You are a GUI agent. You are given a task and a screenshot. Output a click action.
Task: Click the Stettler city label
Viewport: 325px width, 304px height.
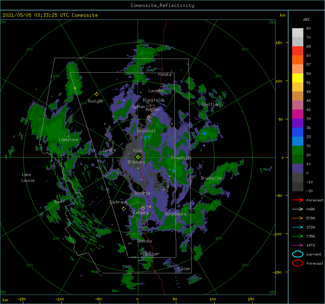[x=211, y=104]
